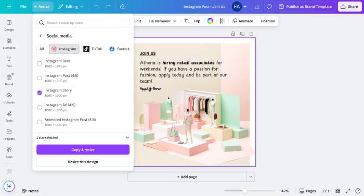
Task: Click the redo arrow
Action: [x=108, y=7]
